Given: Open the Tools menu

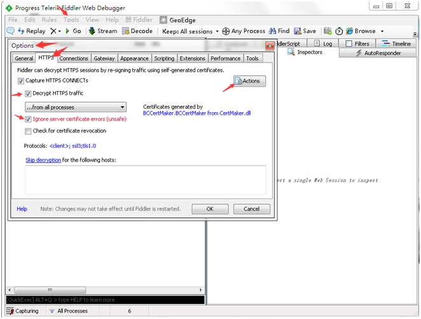Looking at the screenshot, I should [71, 20].
